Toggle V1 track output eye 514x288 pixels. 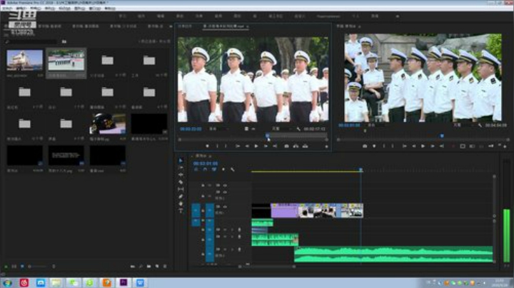225,207
